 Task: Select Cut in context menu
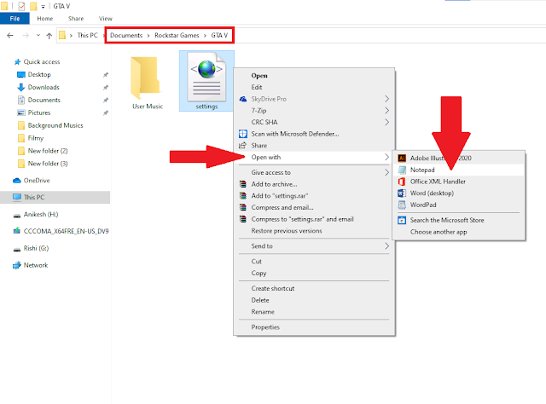(x=314, y=262)
